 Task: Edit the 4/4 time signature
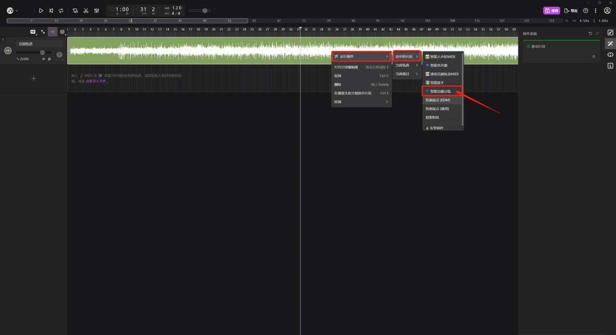coord(176,13)
